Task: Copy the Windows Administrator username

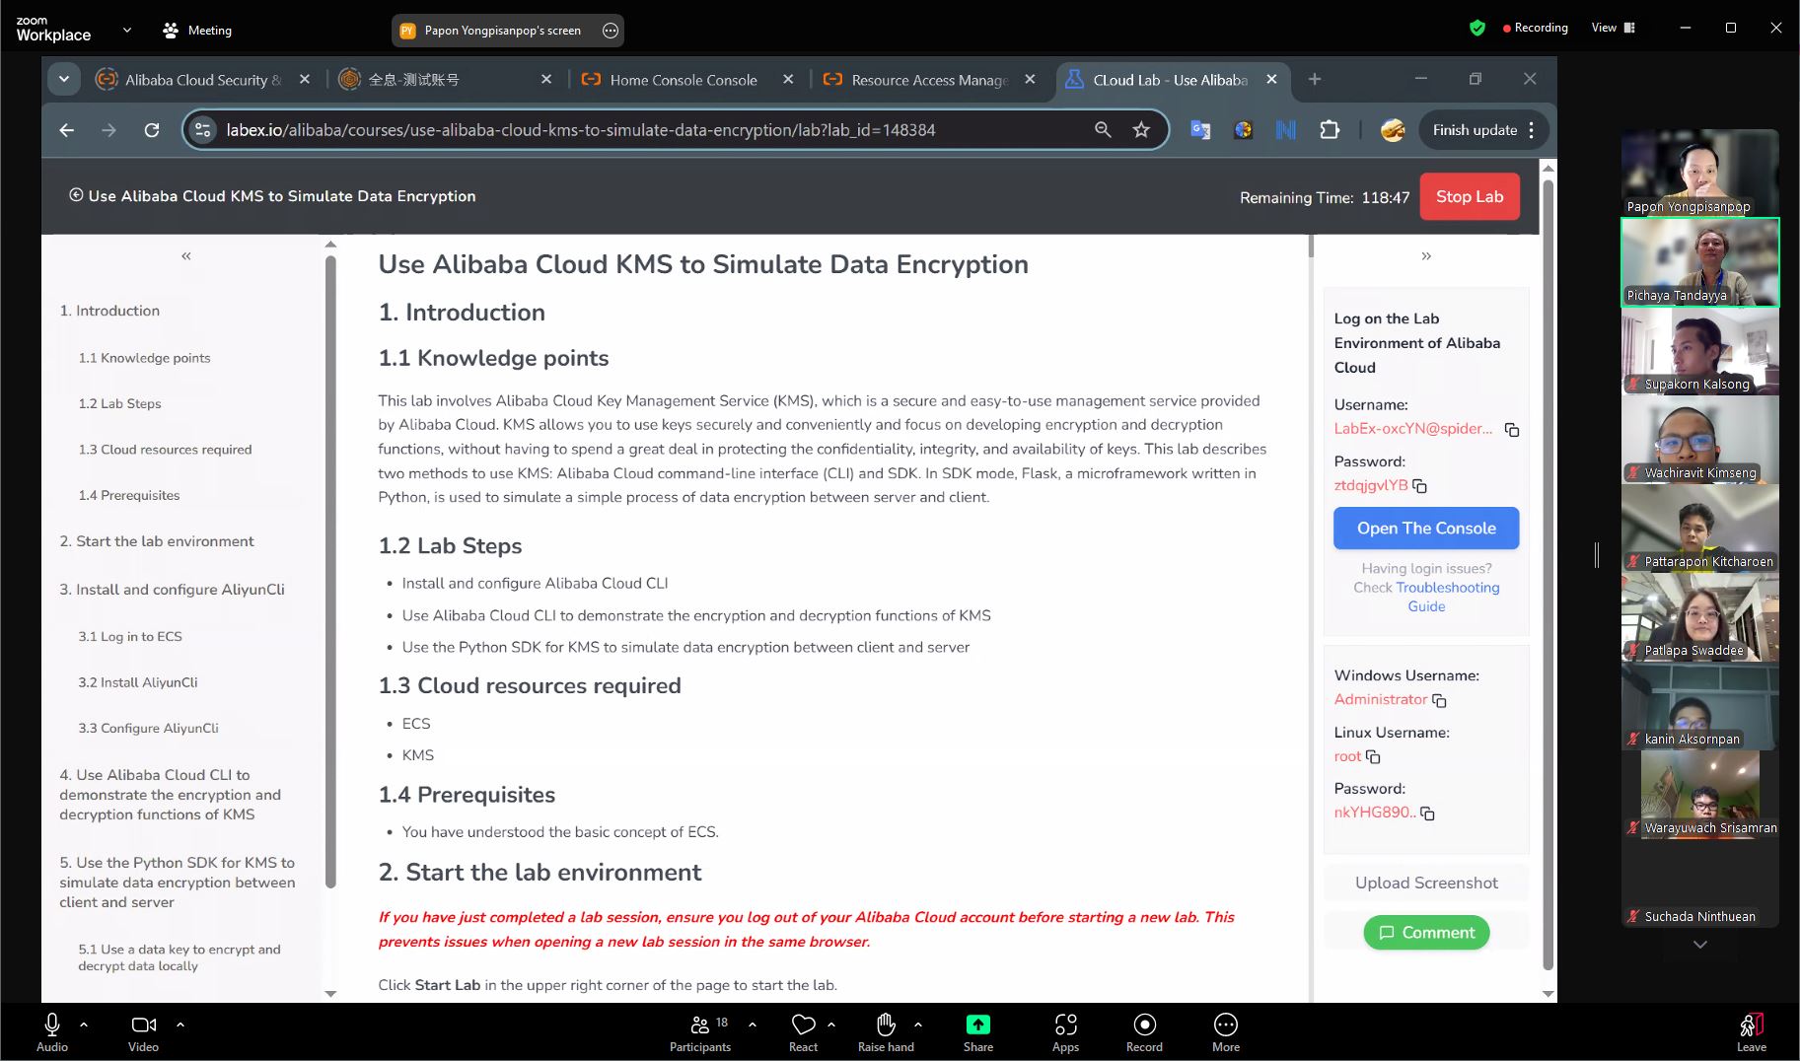Action: point(1439,700)
